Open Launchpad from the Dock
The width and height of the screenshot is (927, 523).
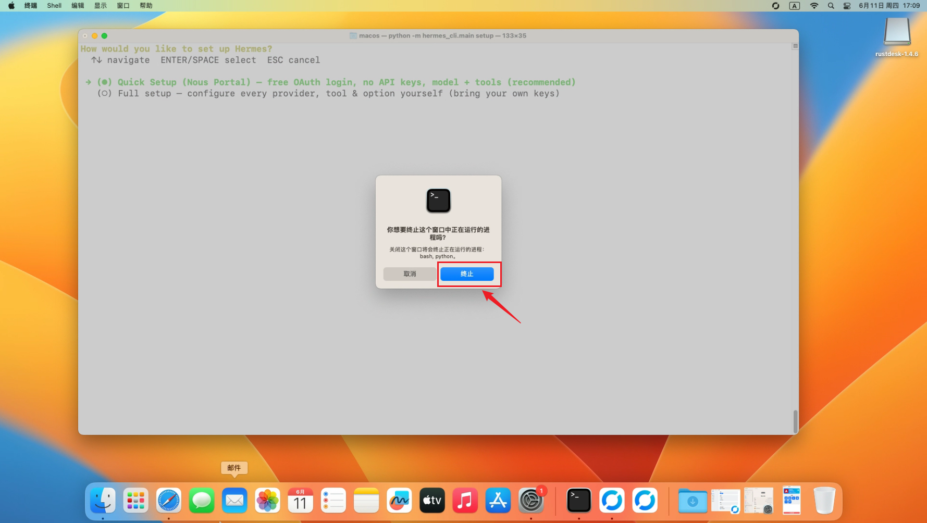pyautogui.click(x=136, y=501)
